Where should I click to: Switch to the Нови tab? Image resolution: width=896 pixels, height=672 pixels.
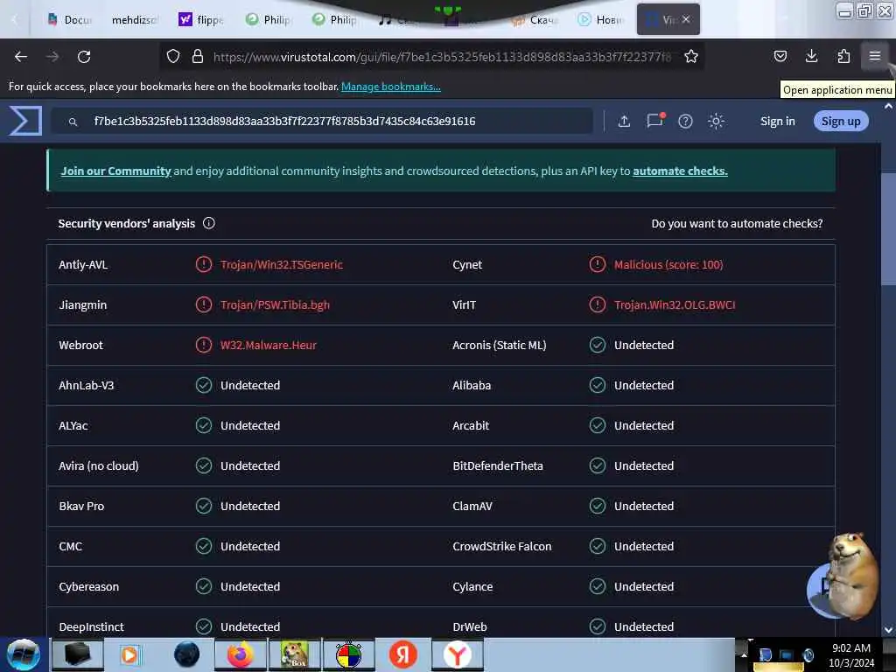[600, 20]
